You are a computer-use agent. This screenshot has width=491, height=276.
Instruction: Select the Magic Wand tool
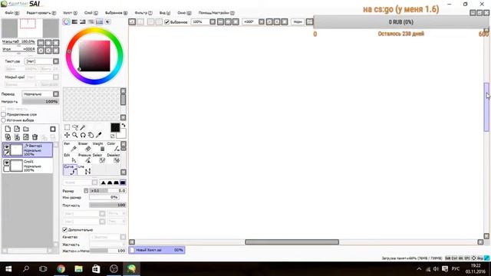83,127
